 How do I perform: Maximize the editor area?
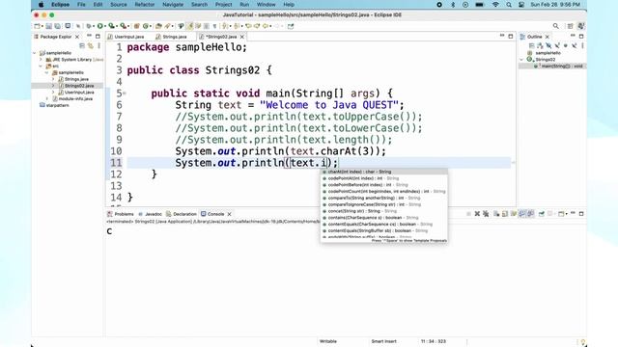pos(511,37)
